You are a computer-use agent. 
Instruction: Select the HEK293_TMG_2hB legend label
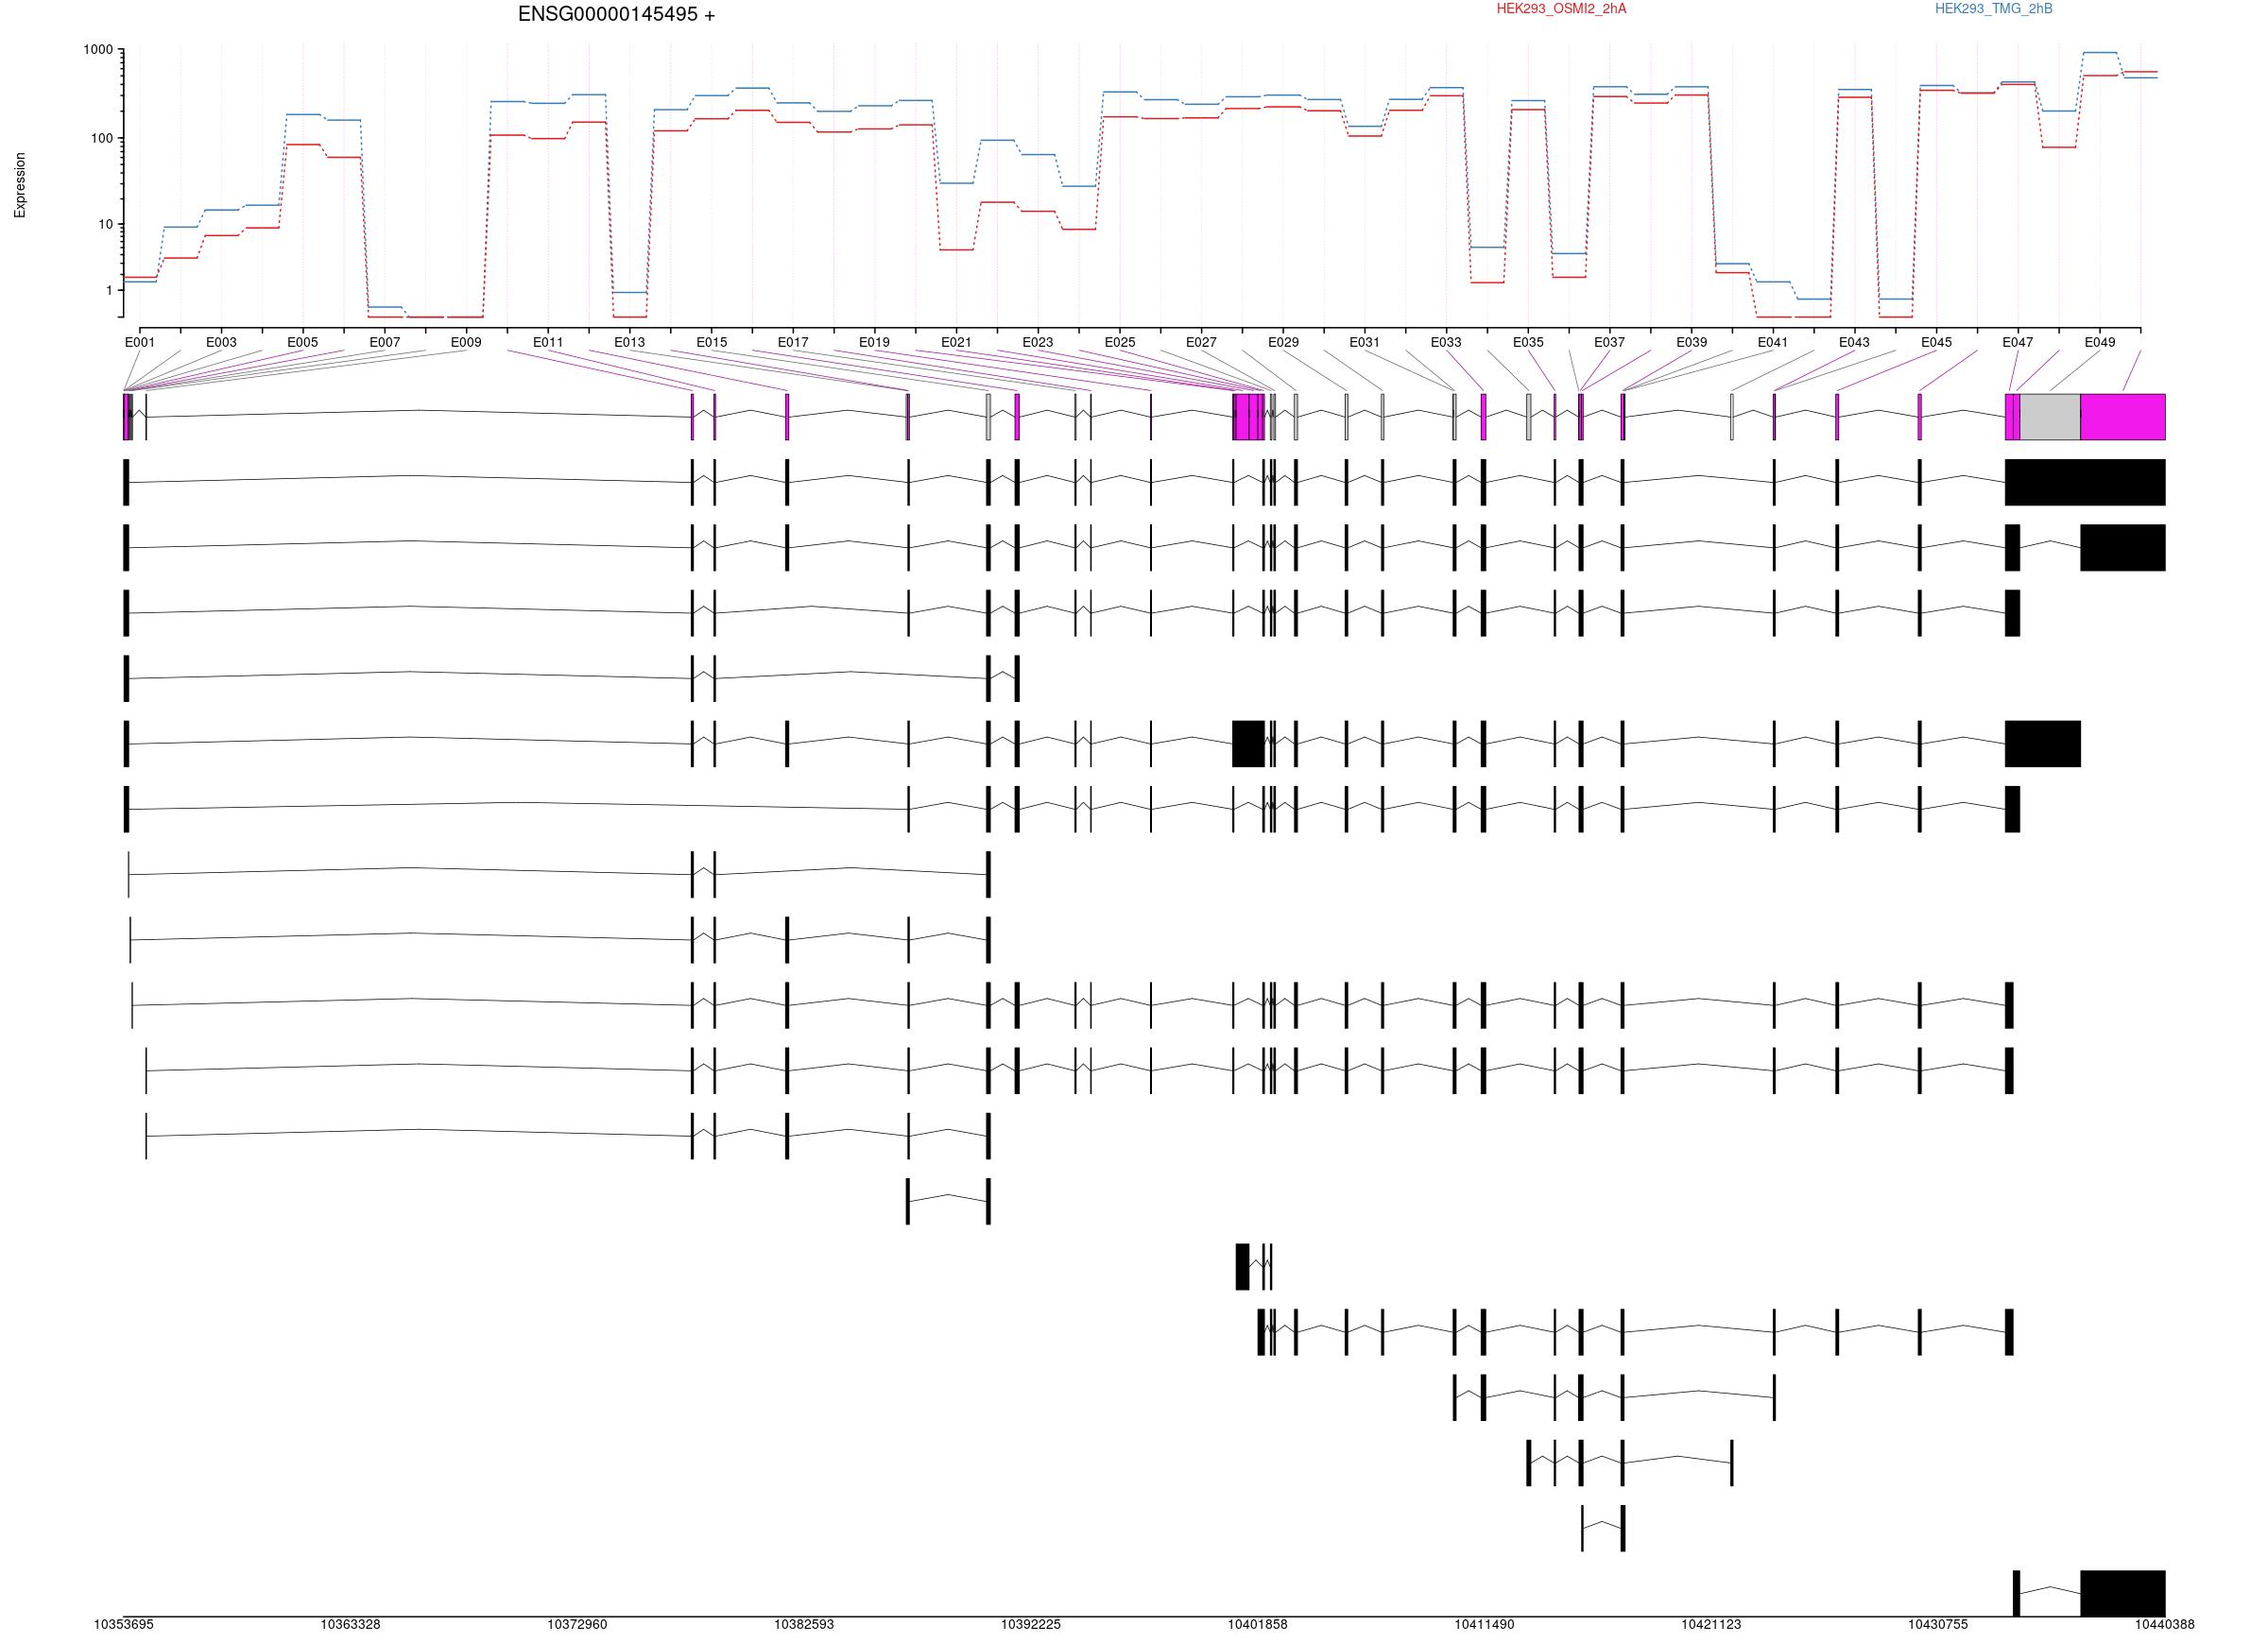(x=1993, y=9)
